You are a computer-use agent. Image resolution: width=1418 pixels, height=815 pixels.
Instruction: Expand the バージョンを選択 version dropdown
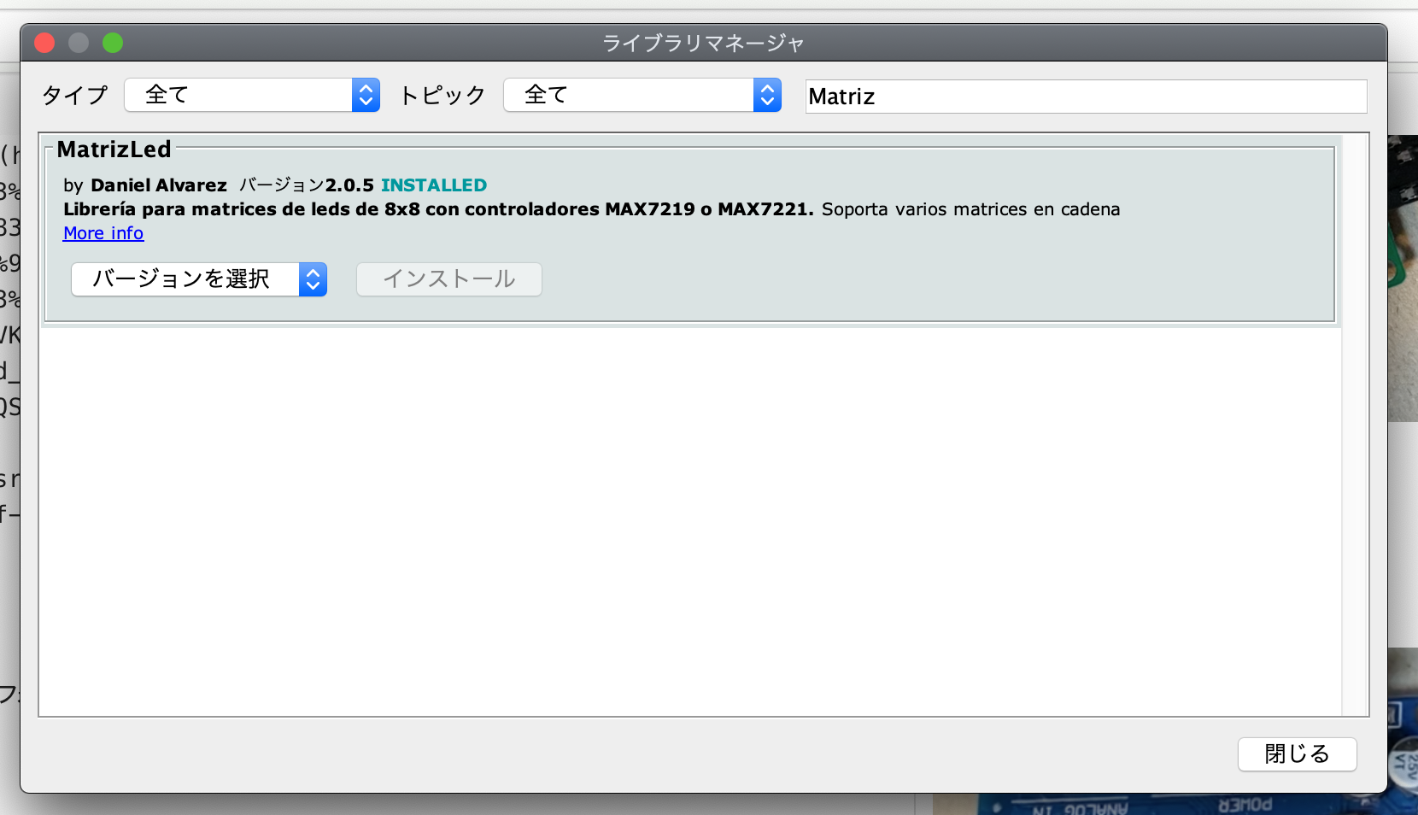pos(199,279)
